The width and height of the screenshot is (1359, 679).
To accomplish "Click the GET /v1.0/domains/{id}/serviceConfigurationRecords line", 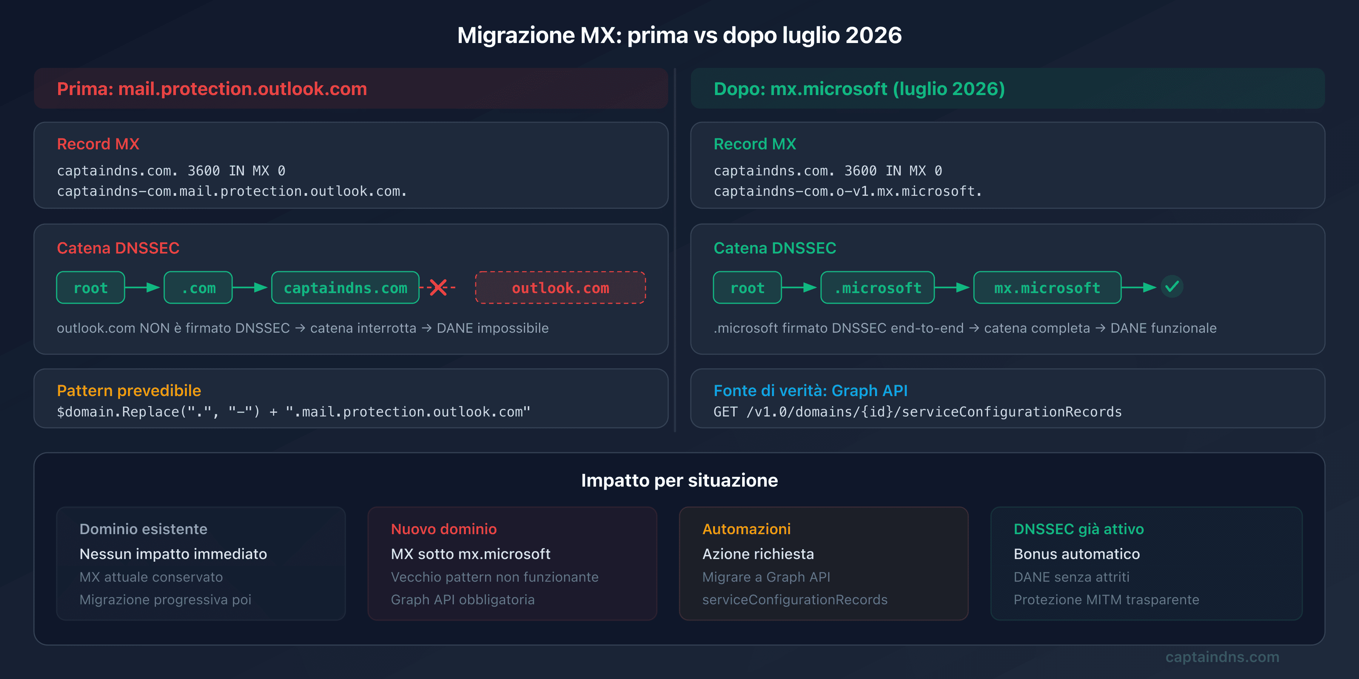I will pos(917,412).
